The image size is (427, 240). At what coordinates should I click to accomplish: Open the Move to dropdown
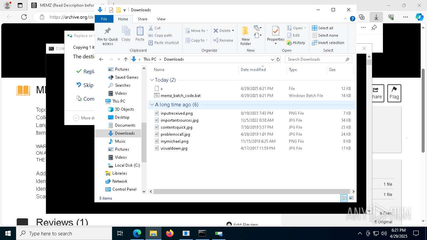[197, 31]
